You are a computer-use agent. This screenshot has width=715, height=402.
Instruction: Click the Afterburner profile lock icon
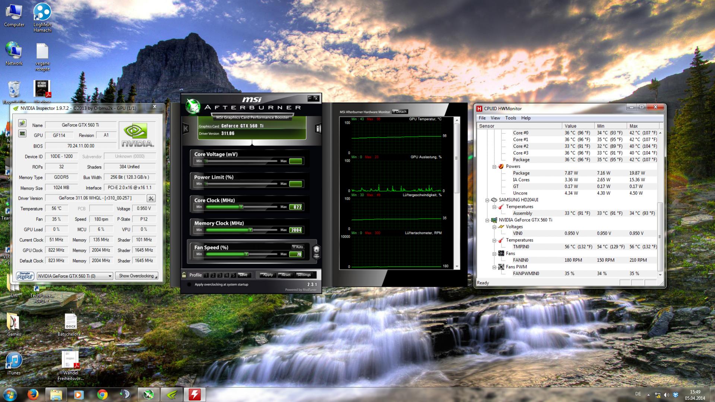pyautogui.click(x=184, y=275)
